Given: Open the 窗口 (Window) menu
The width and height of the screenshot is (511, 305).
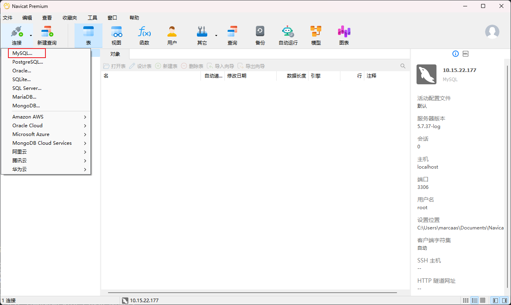Looking at the screenshot, I should pyautogui.click(x=112, y=18).
